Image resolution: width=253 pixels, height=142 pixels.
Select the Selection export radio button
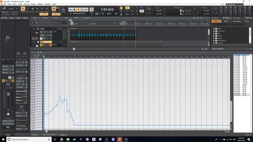(3, 15)
